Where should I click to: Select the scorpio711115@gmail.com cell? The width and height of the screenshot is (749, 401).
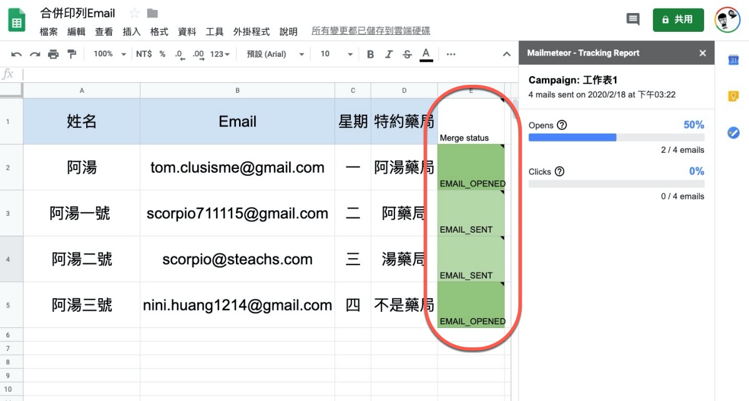pos(237,213)
